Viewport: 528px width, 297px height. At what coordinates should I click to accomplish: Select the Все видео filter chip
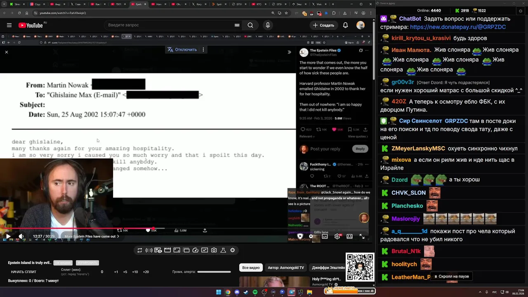pyautogui.click(x=251, y=268)
